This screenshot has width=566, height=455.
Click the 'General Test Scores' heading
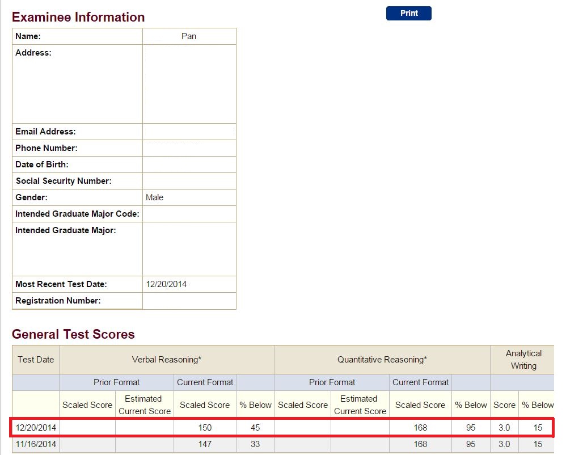(73, 334)
